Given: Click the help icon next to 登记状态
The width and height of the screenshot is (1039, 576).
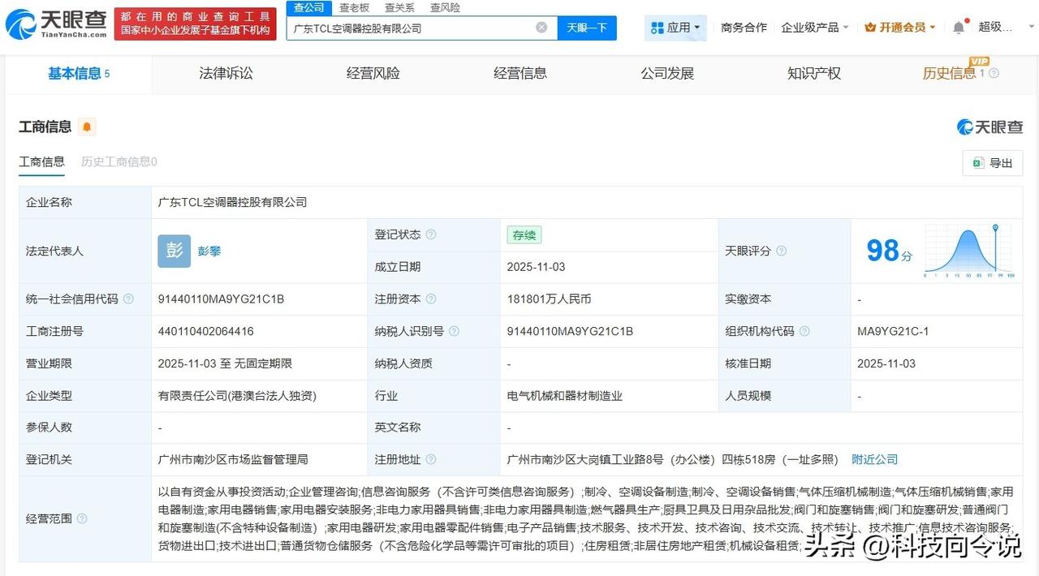Looking at the screenshot, I should coord(431,234).
